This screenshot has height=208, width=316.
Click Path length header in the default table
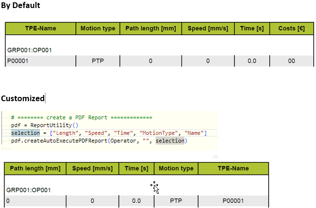point(151,28)
